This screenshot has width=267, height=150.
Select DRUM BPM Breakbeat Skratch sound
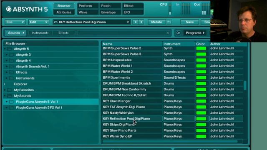(127, 83)
